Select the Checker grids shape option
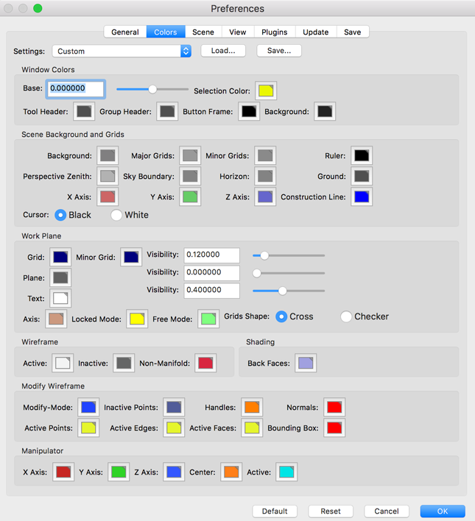This screenshot has height=521, width=475. point(346,316)
